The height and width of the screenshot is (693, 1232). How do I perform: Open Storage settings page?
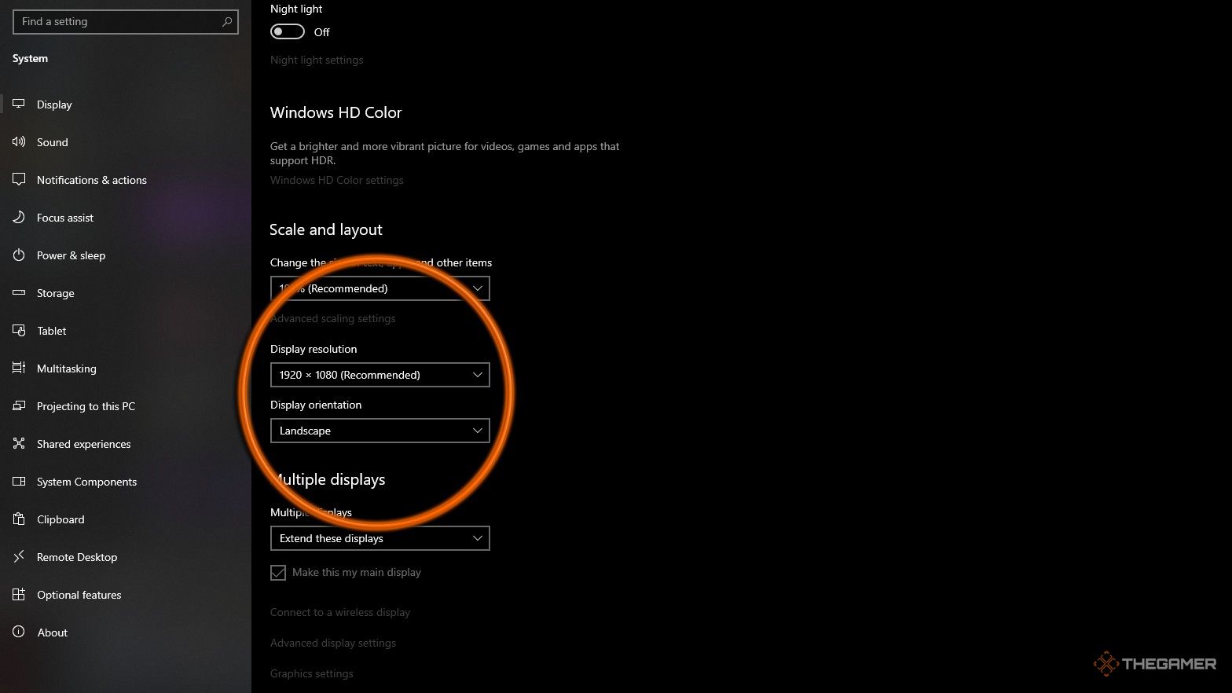126,292
